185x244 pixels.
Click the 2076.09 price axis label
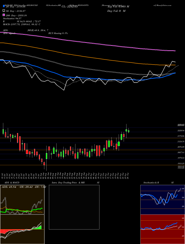click(x=181, y=147)
